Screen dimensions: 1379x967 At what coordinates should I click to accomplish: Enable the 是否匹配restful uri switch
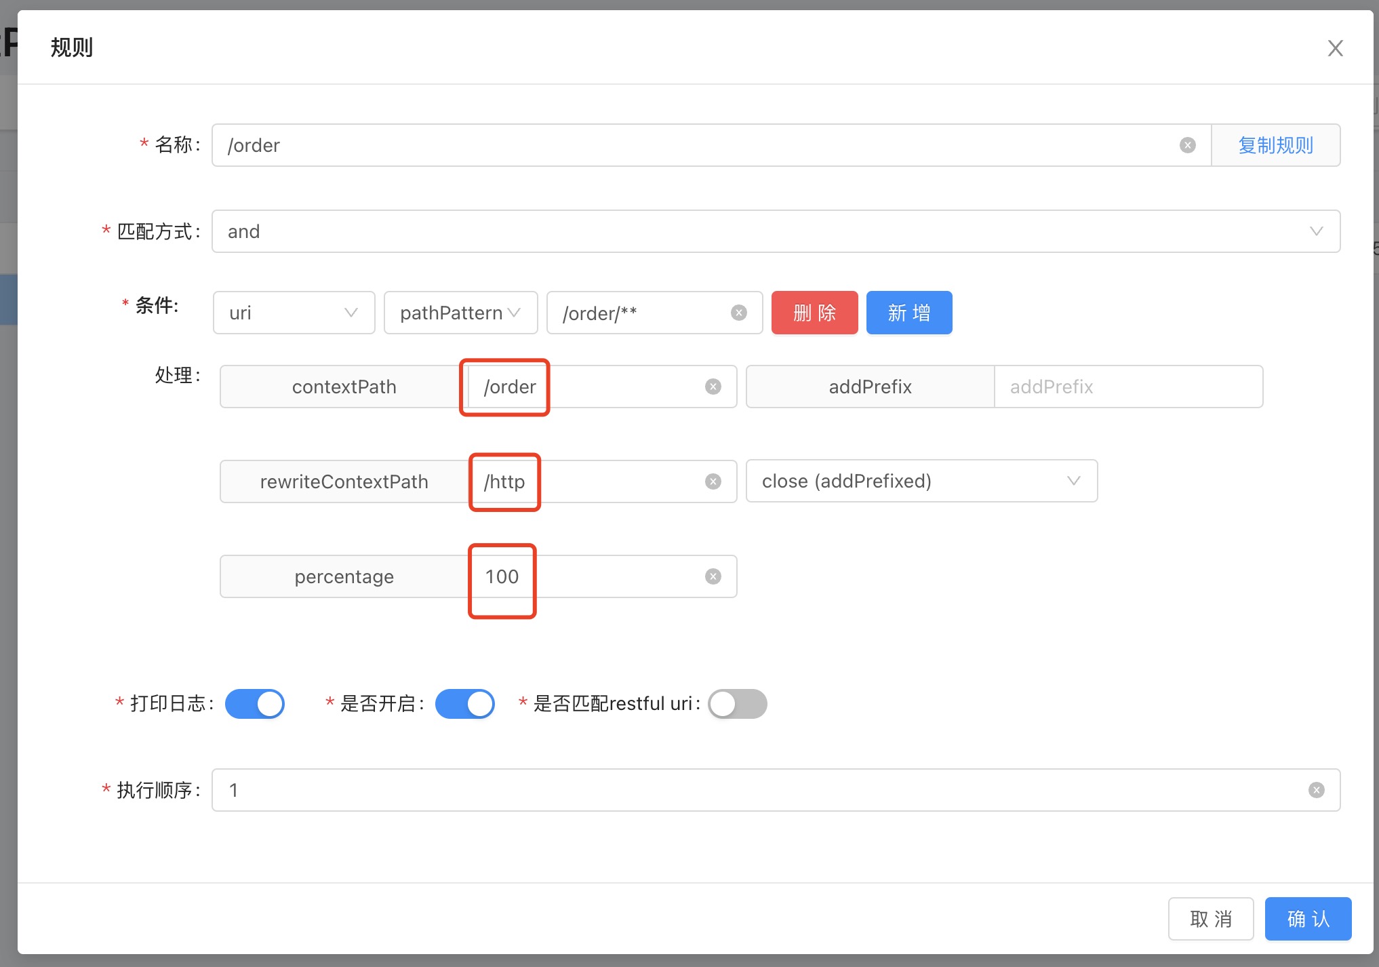pyautogui.click(x=738, y=704)
